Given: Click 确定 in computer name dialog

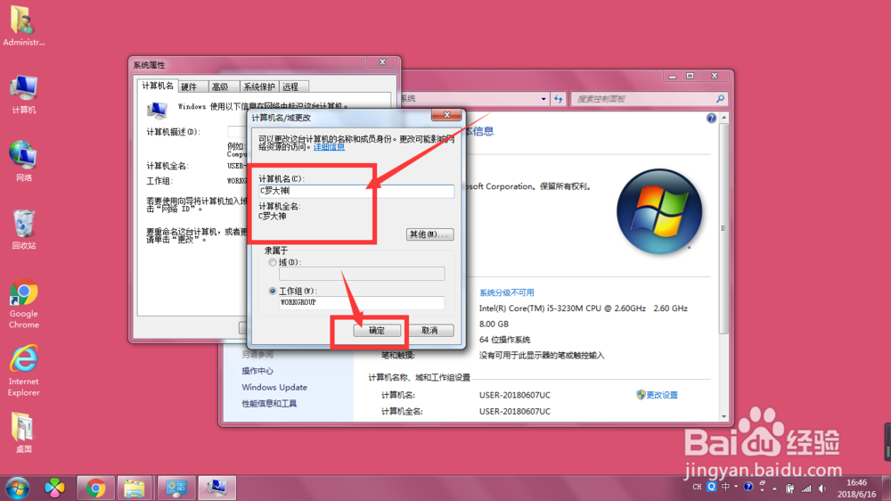Looking at the screenshot, I should [377, 331].
